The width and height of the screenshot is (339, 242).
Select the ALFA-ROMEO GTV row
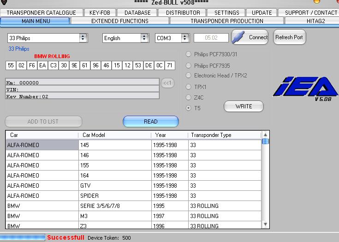133,186
